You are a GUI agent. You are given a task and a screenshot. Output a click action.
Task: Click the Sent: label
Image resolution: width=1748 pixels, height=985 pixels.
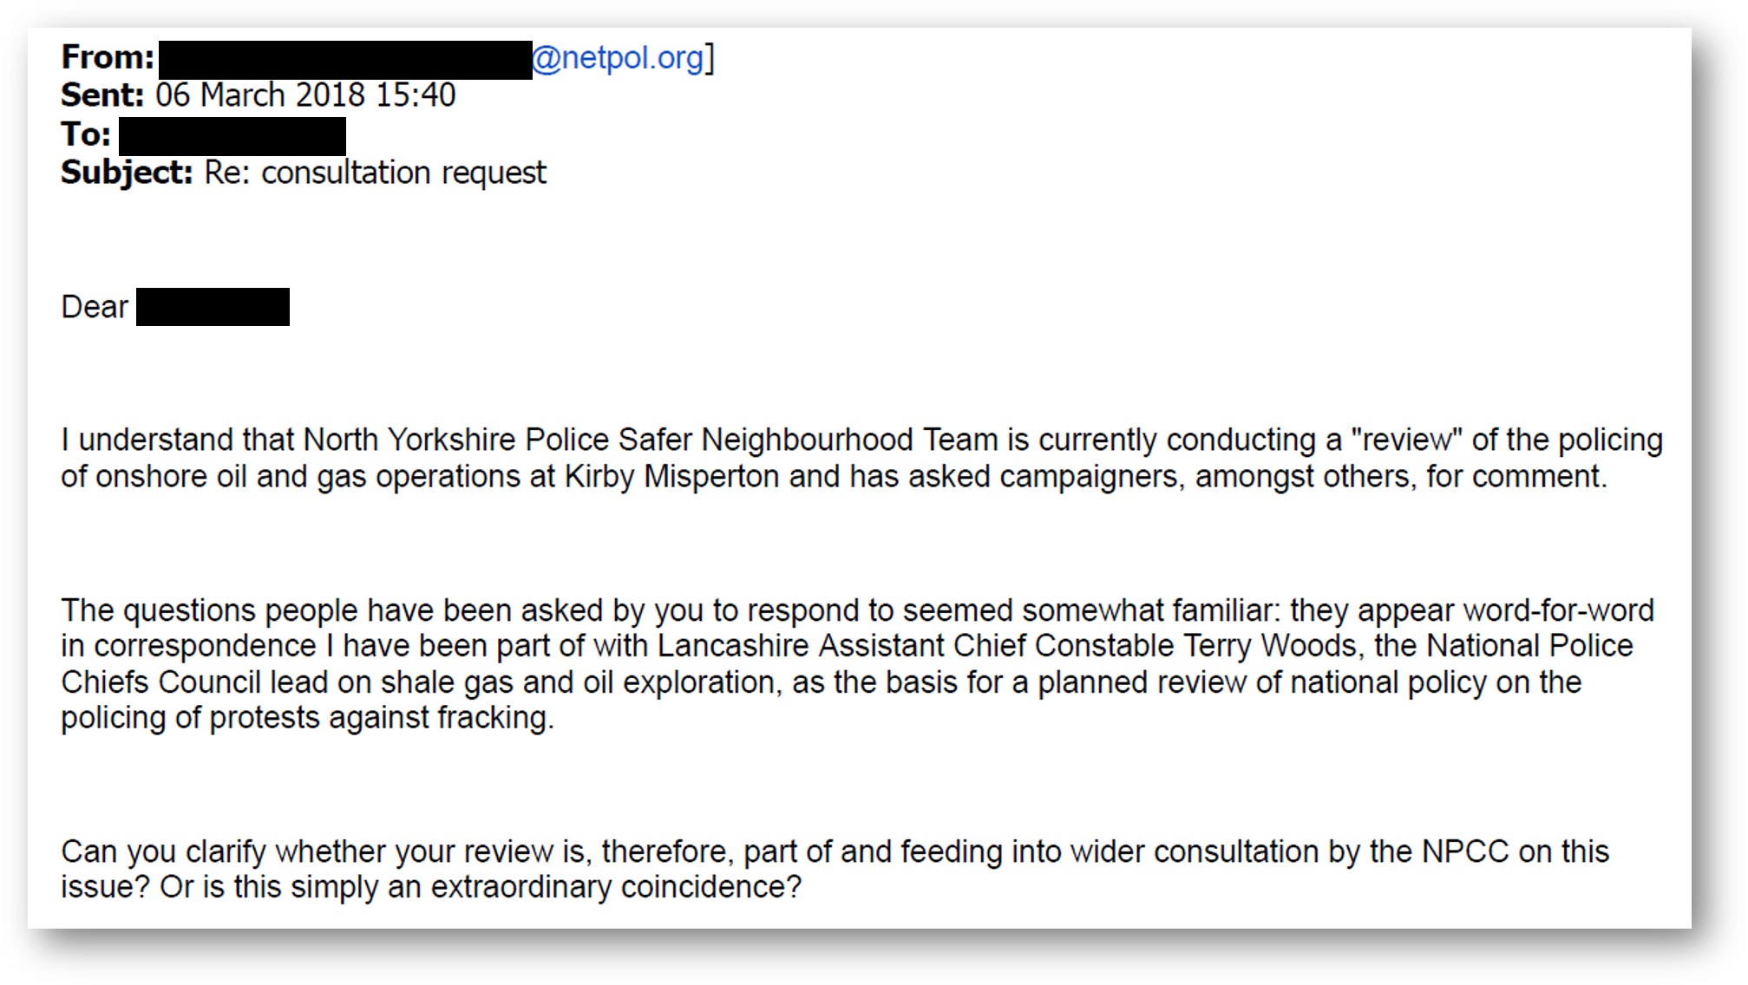pos(102,95)
